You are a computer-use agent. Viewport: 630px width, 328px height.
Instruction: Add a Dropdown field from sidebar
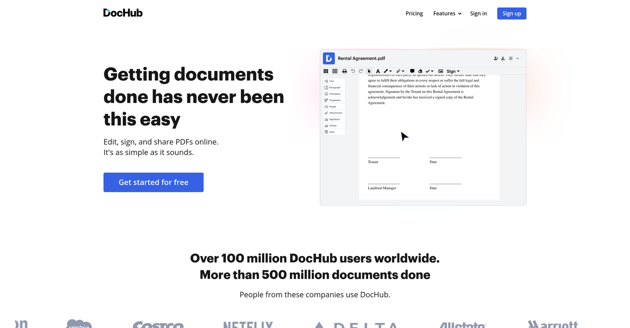[334, 100]
